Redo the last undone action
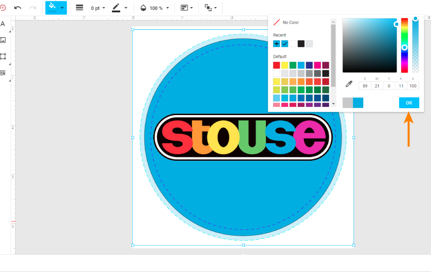Screen dimensions: 431x272 pos(33,8)
